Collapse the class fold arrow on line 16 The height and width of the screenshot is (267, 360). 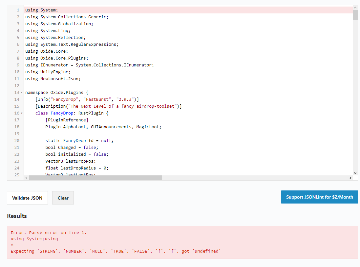click(22, 113)
